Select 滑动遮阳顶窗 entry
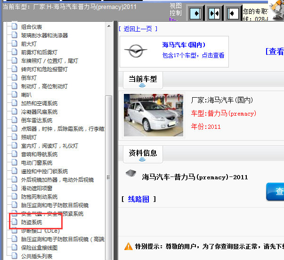This screenshot has width=284, height=260. [x=37, y=188]
